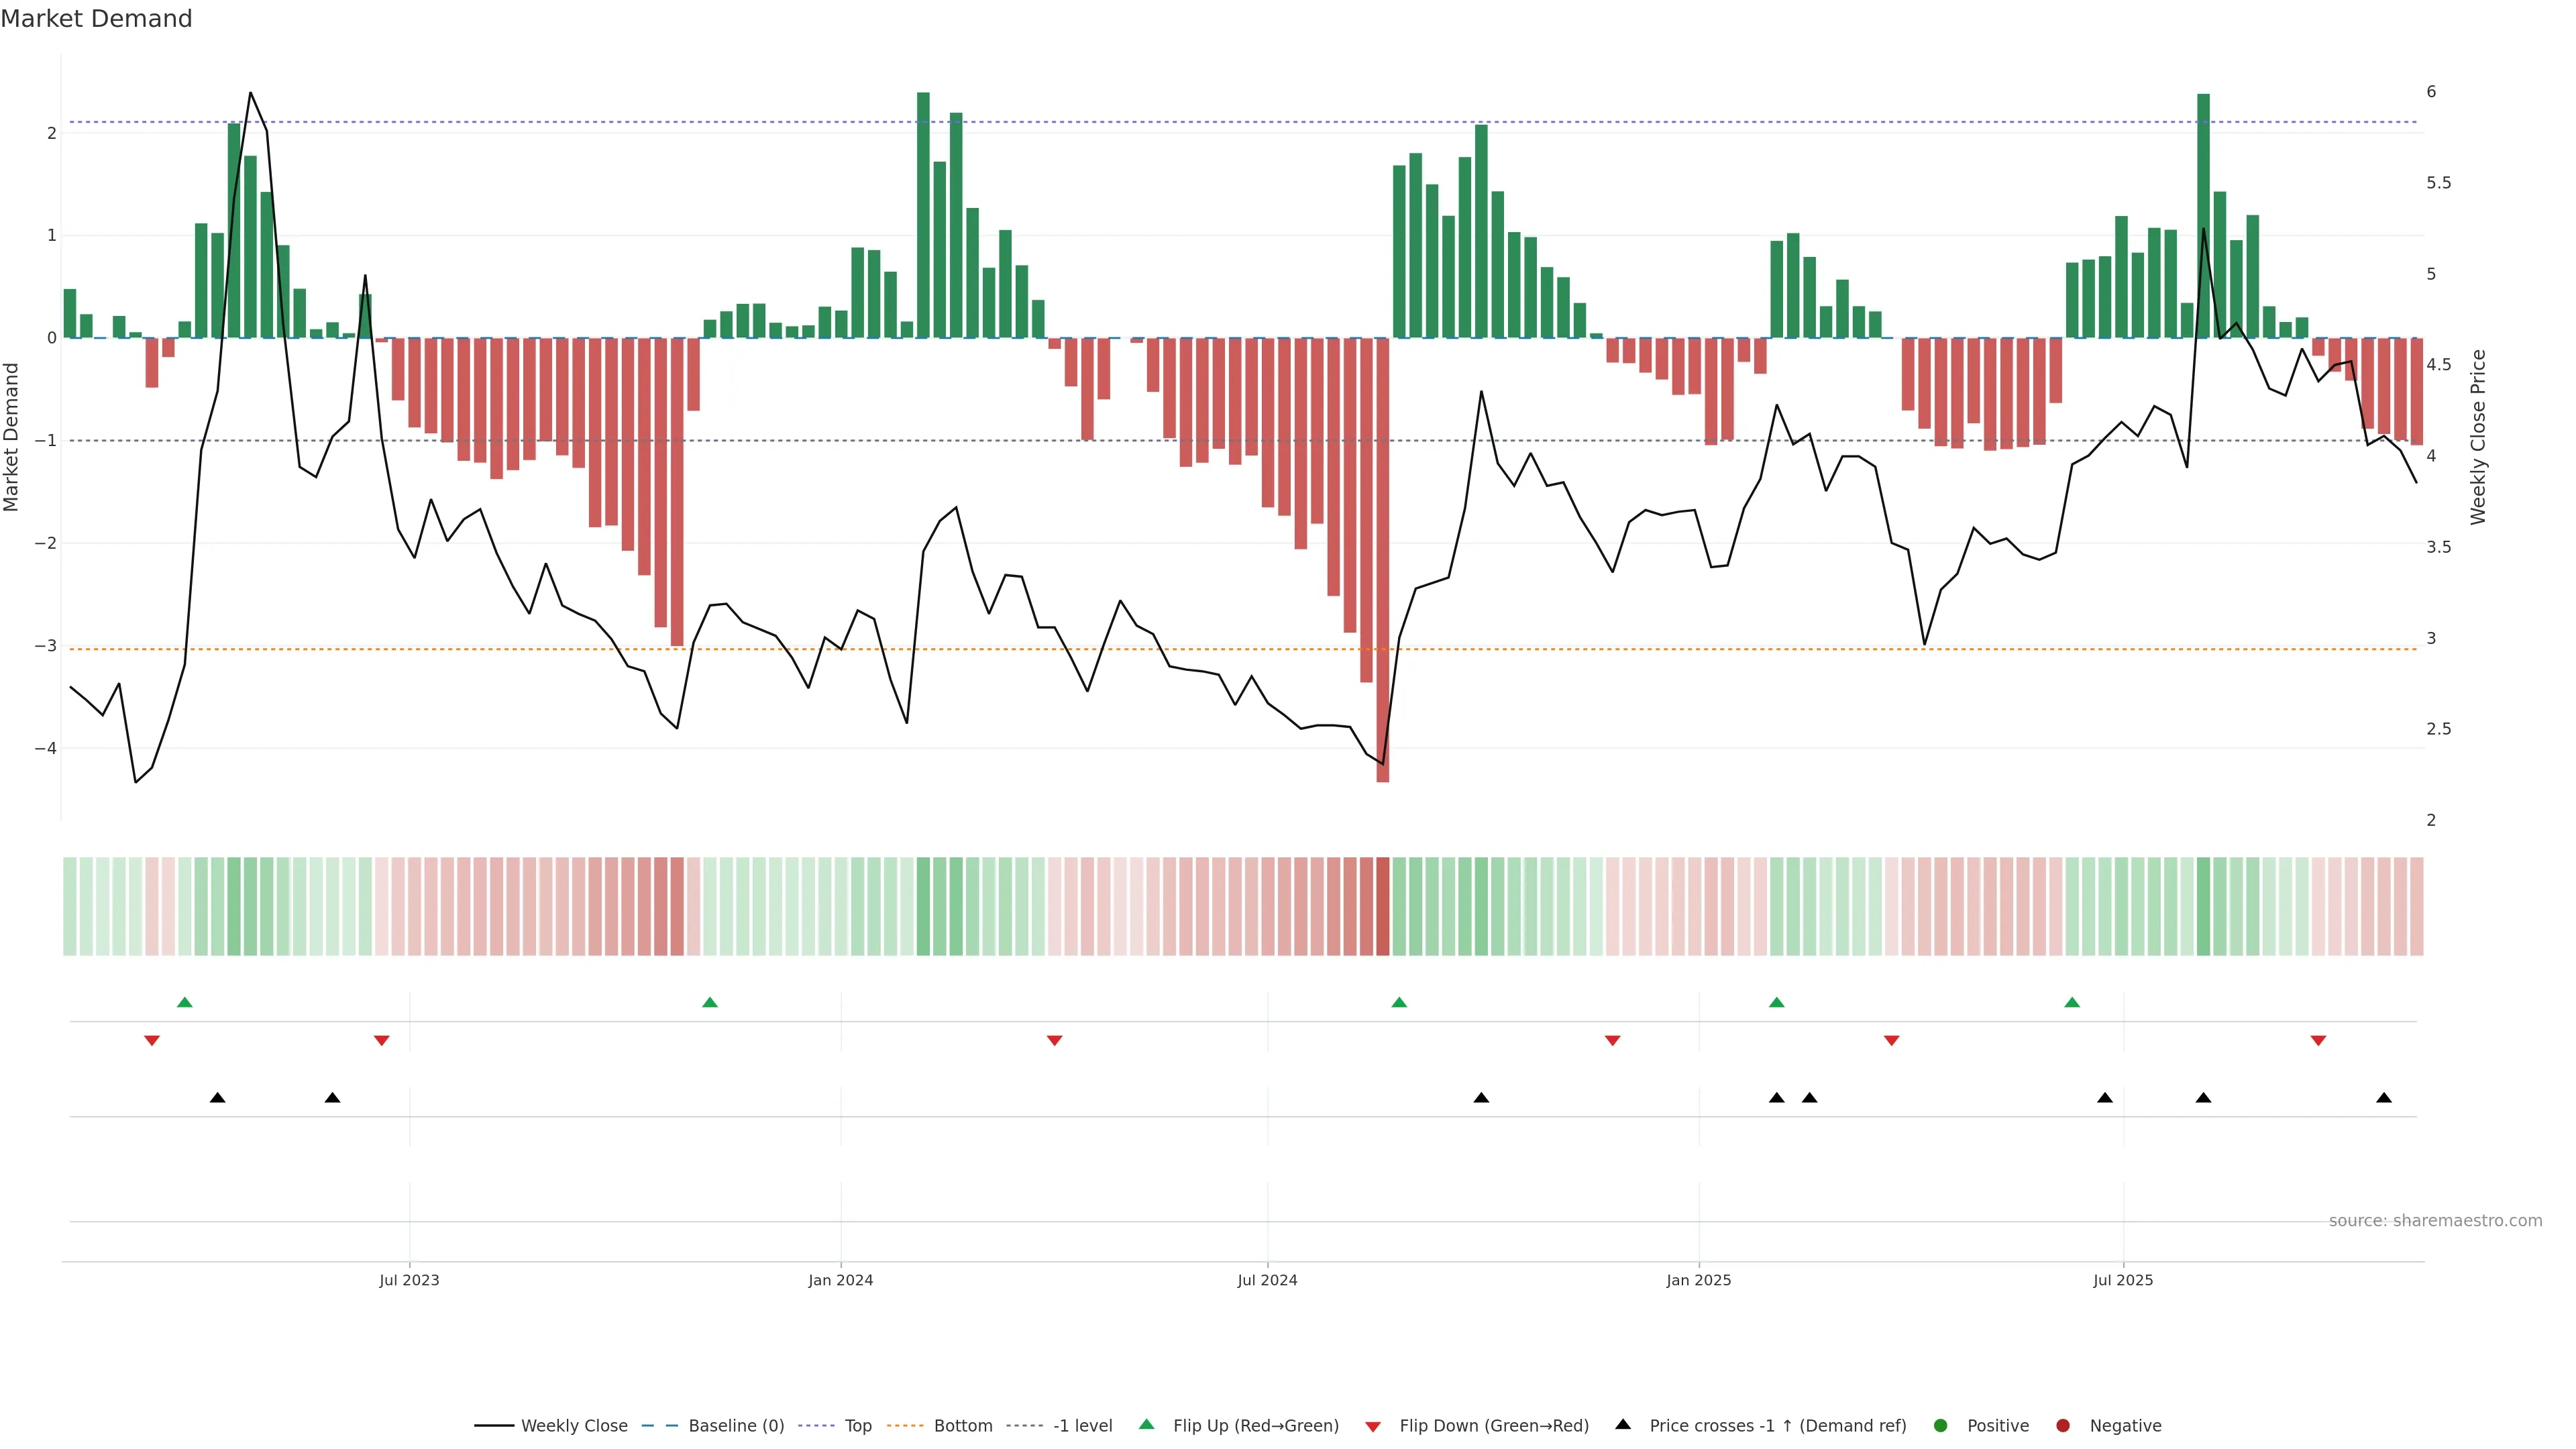The width and height of the screenshot is (2576, 1449).
Task: Click the first green flip-up marker
Action: (x=185, y=1003)
